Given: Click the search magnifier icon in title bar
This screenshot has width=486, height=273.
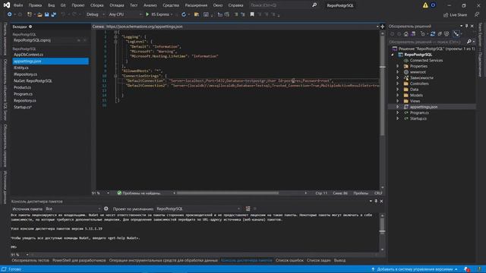Looking at the screenshot, I should (314, 5).
